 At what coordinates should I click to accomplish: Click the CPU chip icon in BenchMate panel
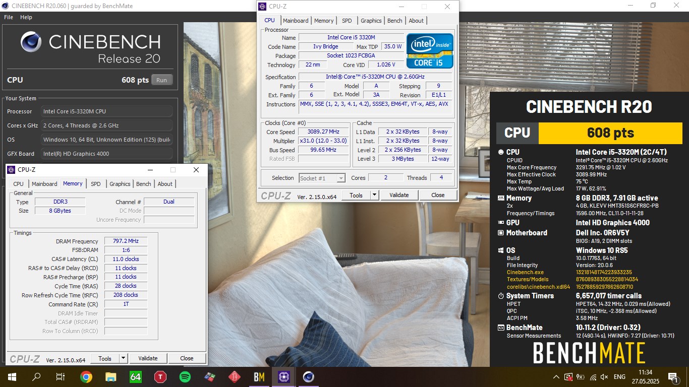500,152
